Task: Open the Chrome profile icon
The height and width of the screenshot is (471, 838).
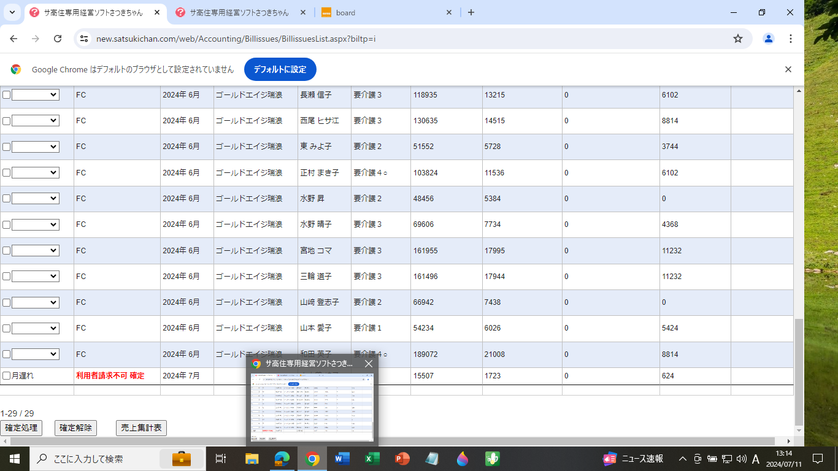Action: (x=768, y=39)
